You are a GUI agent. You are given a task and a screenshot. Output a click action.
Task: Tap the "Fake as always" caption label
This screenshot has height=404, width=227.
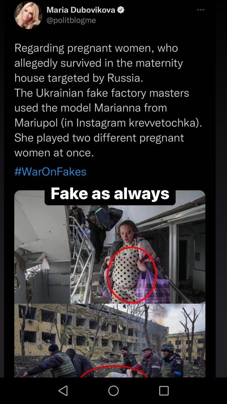pos(110,194)
